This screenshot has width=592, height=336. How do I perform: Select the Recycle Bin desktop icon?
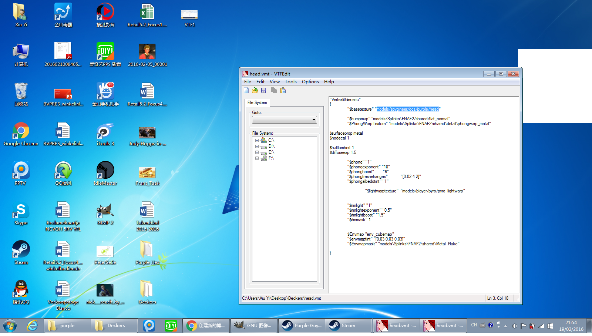21,94
